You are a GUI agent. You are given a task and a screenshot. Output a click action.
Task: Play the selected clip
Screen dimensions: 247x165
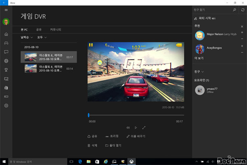136,127
